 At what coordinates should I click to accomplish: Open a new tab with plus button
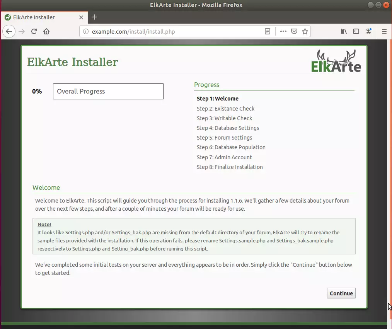coord(94,17)
